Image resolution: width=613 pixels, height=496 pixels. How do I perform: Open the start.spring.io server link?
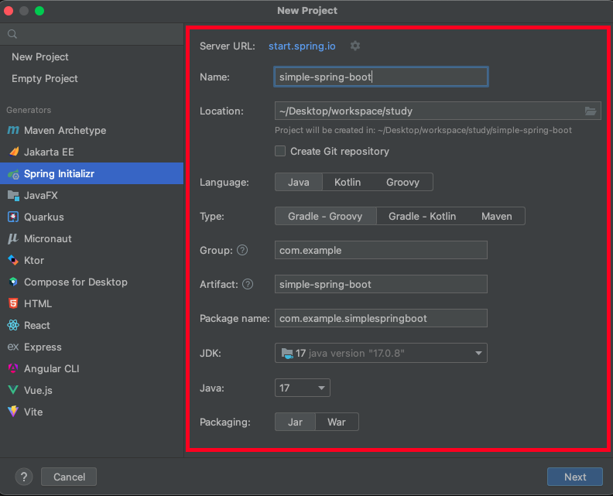coord(302,46)
